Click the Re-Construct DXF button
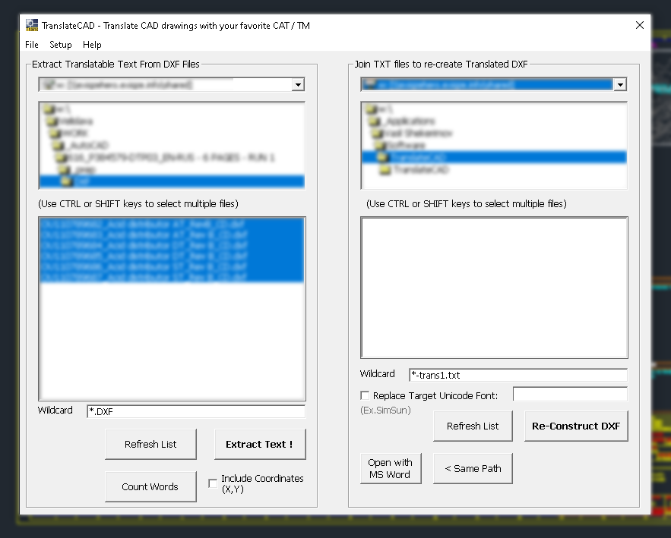Viewport: 671px width, 538px height. (x=576, y=426)
